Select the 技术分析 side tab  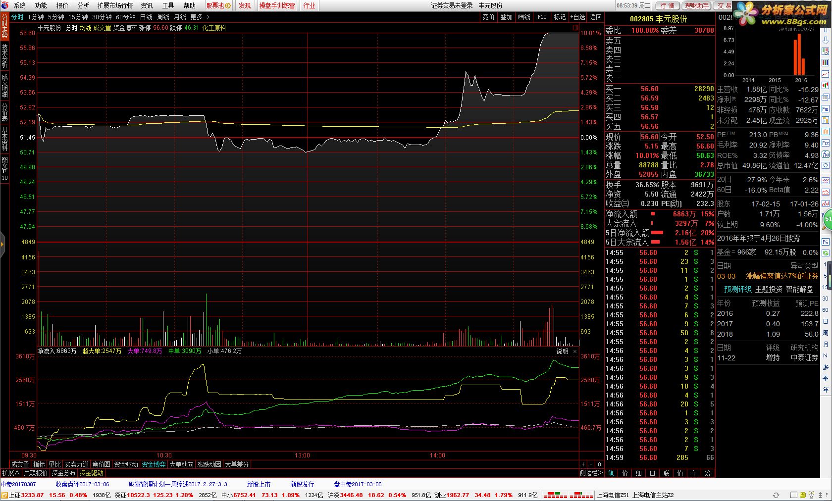(4, 56)
